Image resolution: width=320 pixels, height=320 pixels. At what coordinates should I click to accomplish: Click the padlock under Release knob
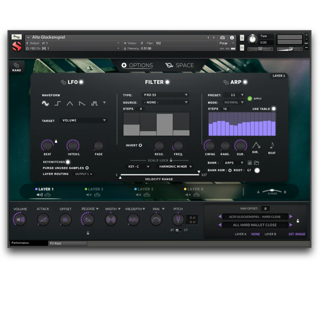(x=88, y=233)
